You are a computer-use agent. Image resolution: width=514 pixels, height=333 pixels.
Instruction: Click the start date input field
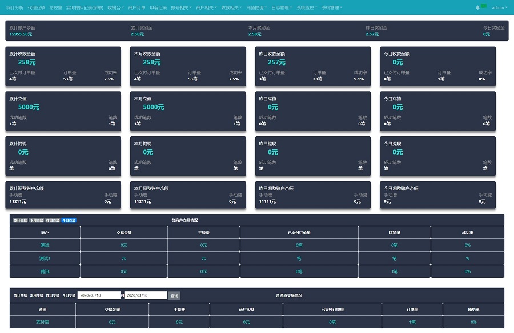coord(99,295)
